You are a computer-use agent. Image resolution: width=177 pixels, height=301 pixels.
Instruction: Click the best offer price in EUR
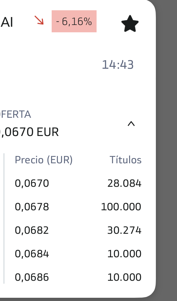coord(29,132)
